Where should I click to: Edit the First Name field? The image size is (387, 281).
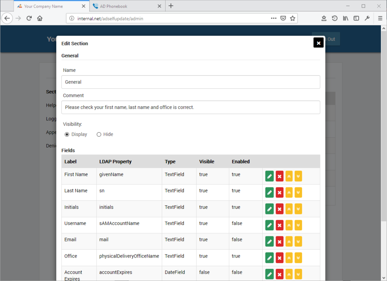coord(269,176)
